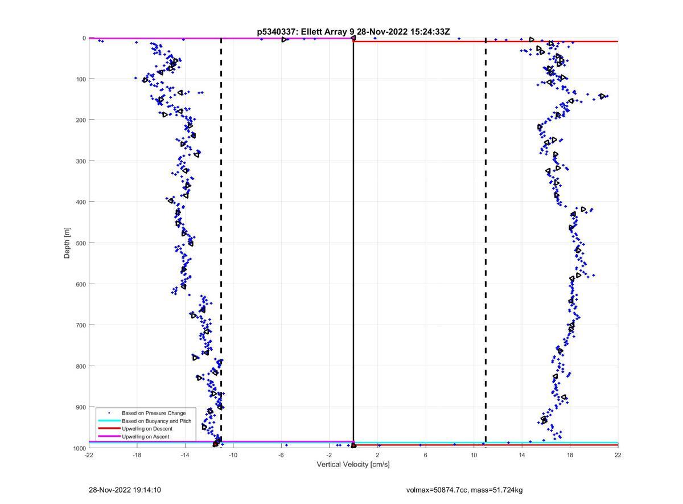The height and width of the screenshot is (504, 683).
Task: Click the red line sample in legend
Action: click(x=109, y=429)
